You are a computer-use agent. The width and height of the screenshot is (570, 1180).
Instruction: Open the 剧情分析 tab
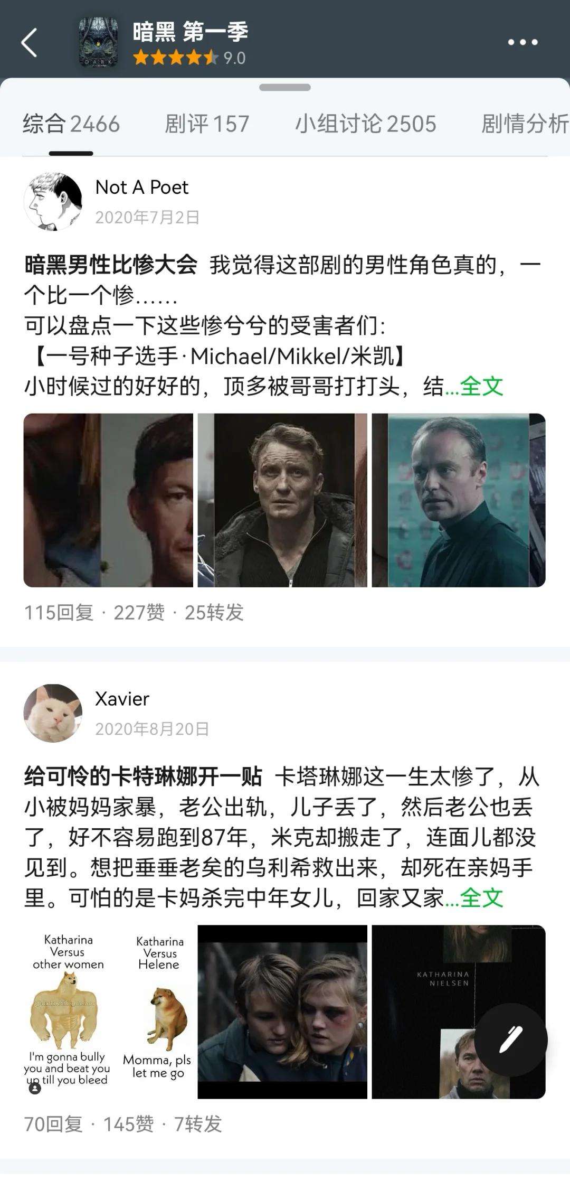point(525,124)
